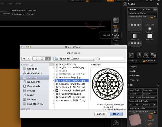This screenshot has height=127, width=162.
Task: Click Flip H alpha icon
Action: click(131, 55)
